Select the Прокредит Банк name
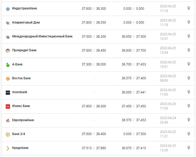Viewport: 196px width, 157px height. [24, 50]
